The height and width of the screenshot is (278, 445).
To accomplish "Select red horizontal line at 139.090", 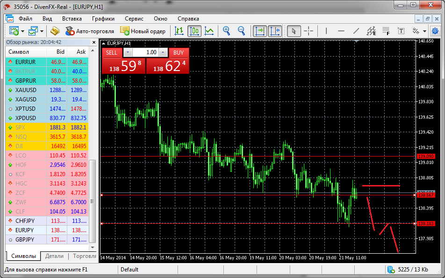I will (258, 157).
